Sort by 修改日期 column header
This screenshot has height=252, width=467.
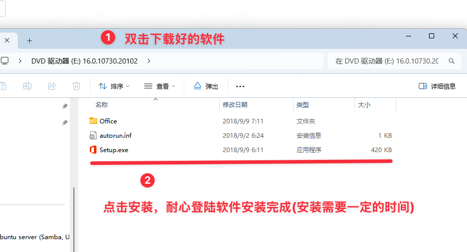[x=235, y=105]
